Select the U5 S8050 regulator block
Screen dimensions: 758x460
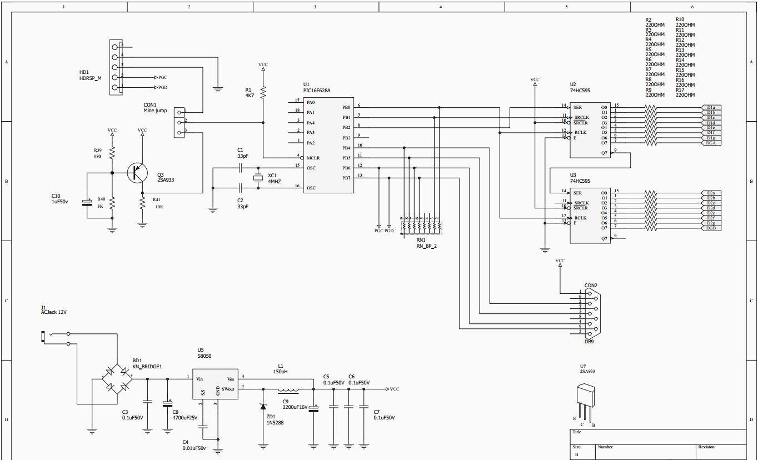216,384
